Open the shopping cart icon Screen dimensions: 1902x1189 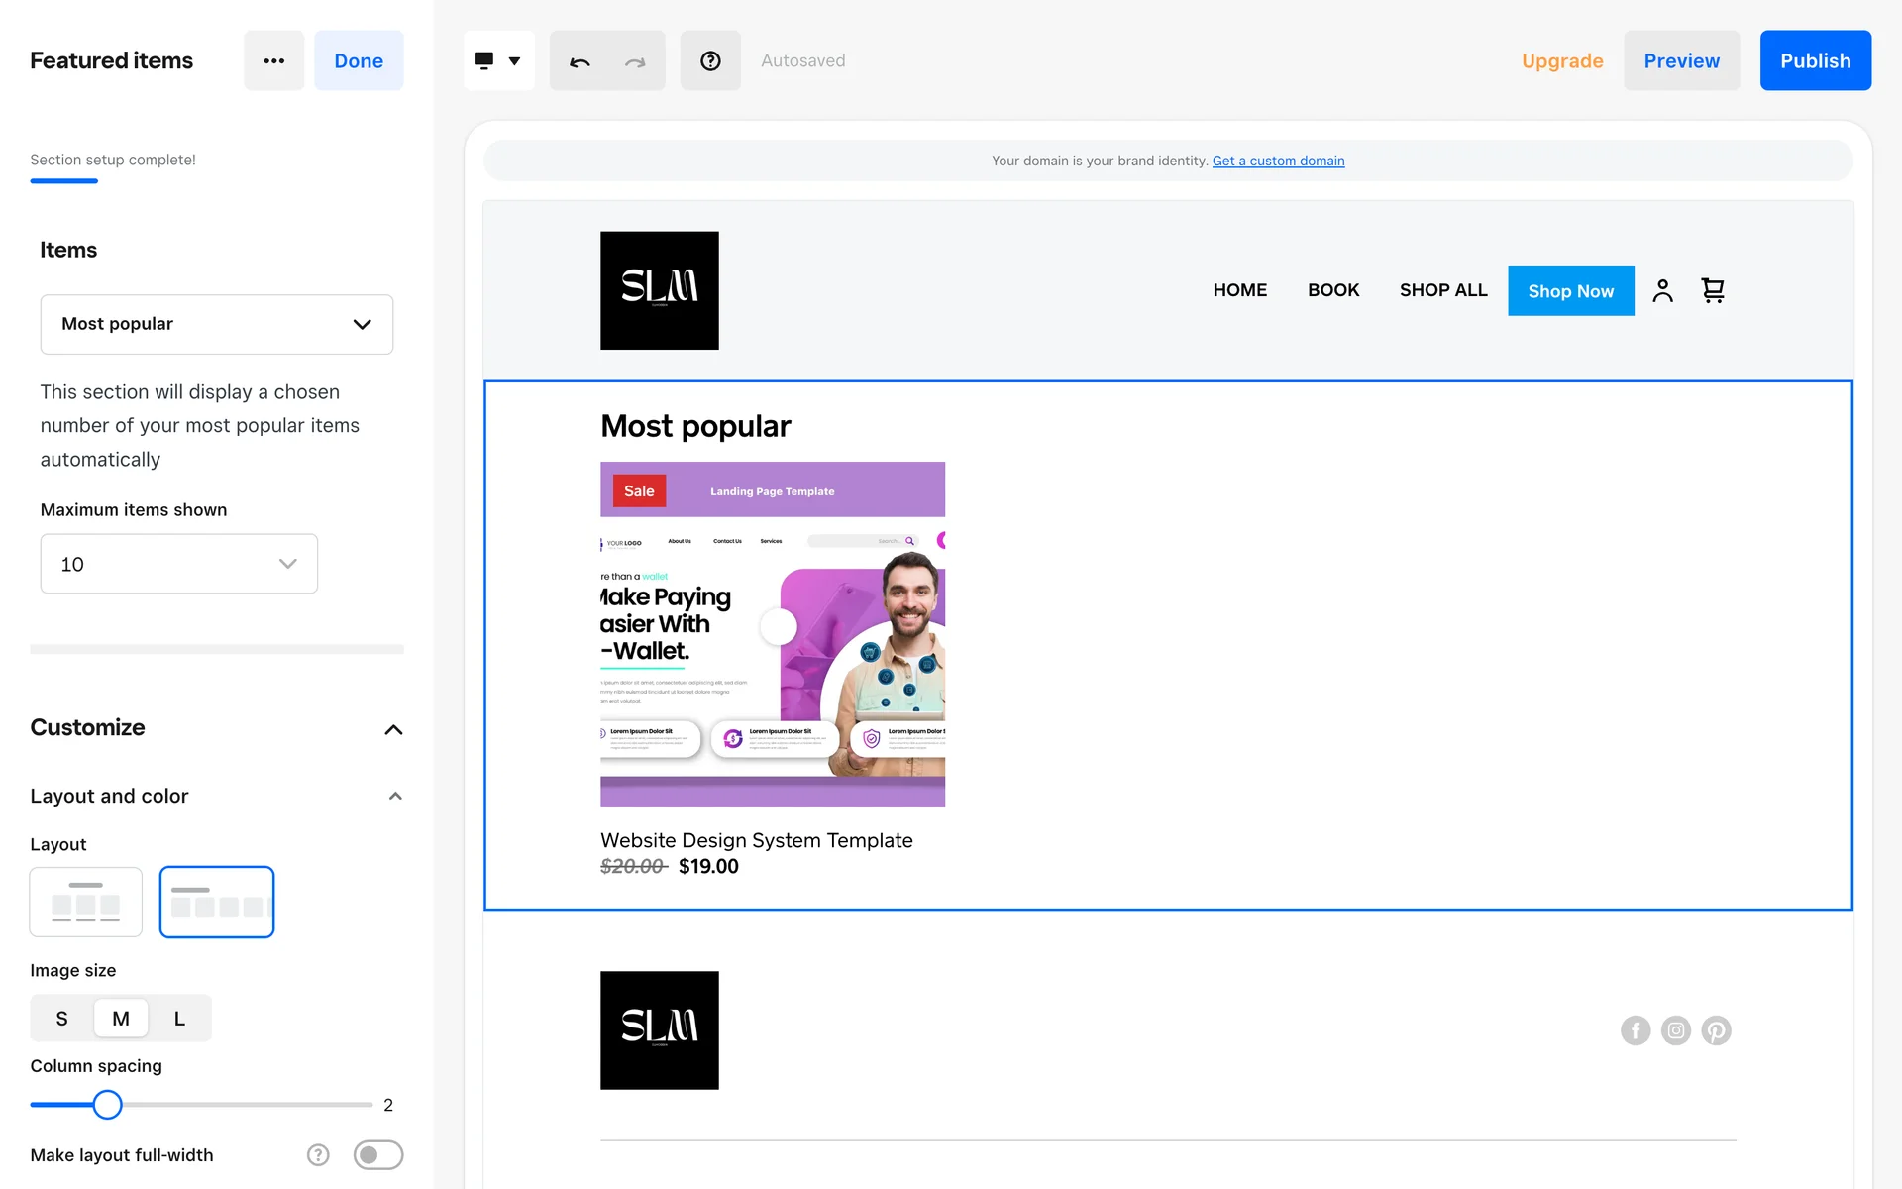click(x=1713, y=290)
